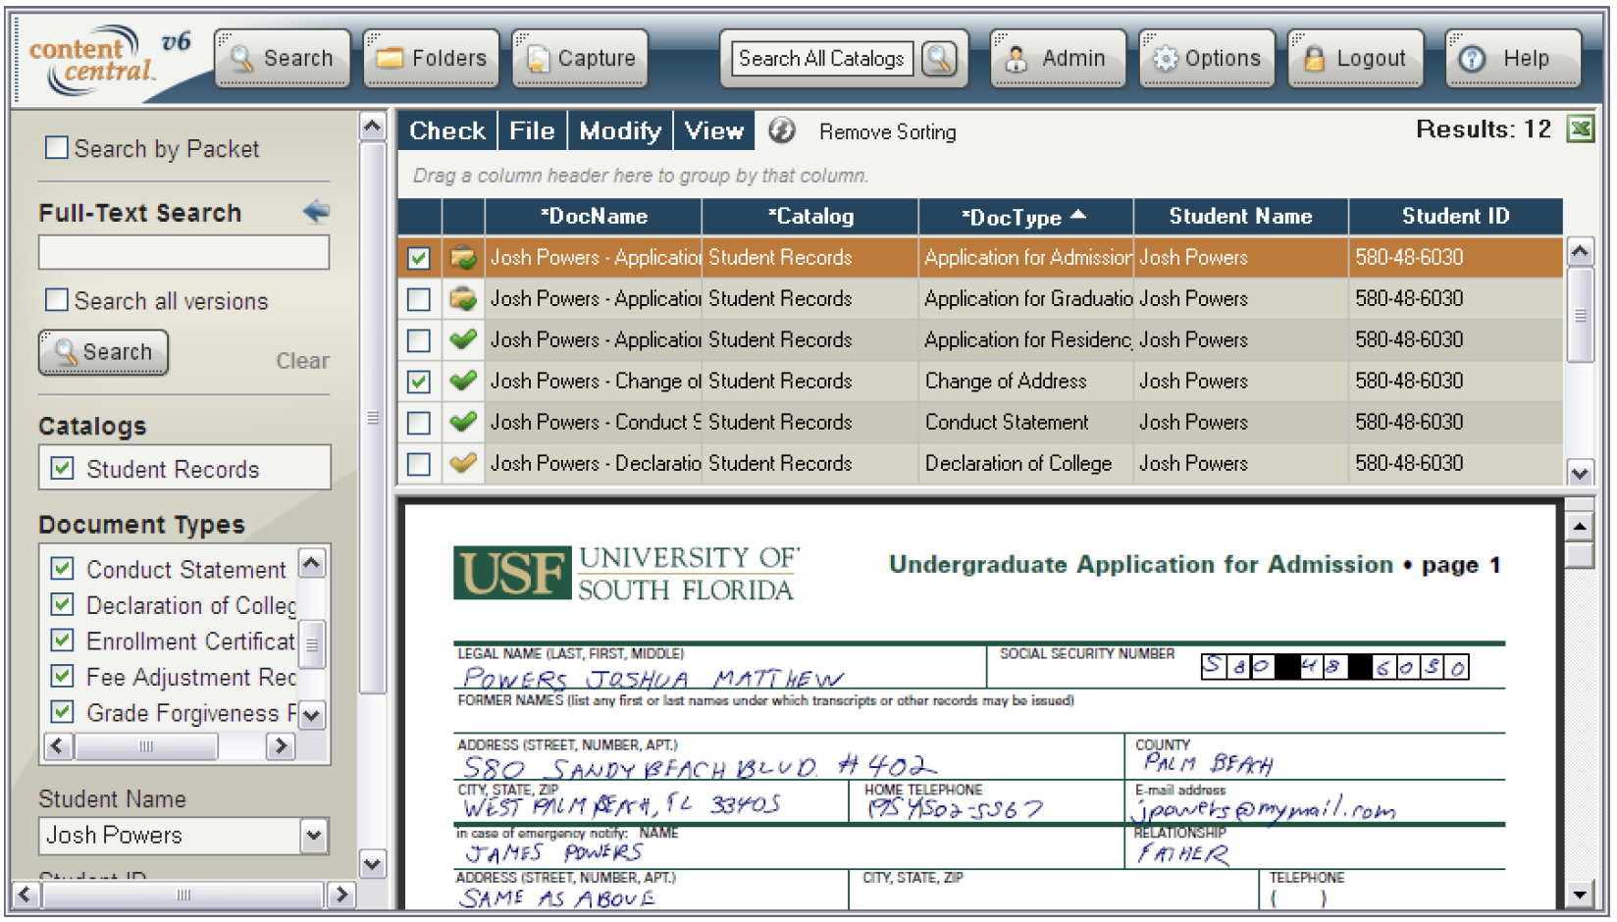Open the Modify menu
The image size is (1617, 922).
tap(620, 130)
